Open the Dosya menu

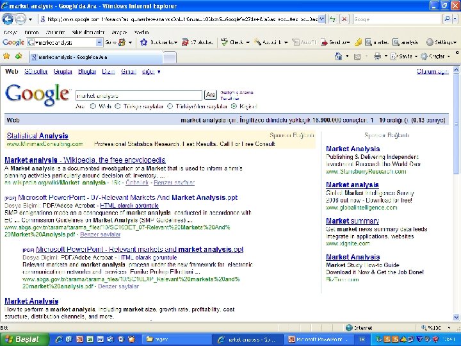11,33
